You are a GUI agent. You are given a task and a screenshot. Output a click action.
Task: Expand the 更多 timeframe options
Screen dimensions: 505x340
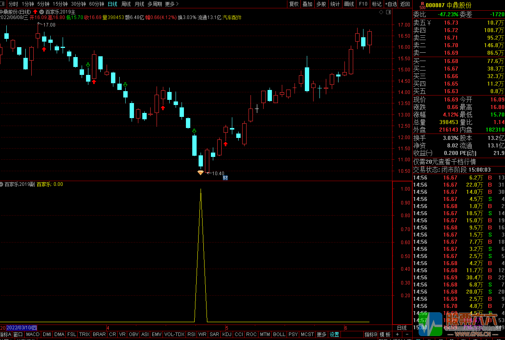coord(171,4)
